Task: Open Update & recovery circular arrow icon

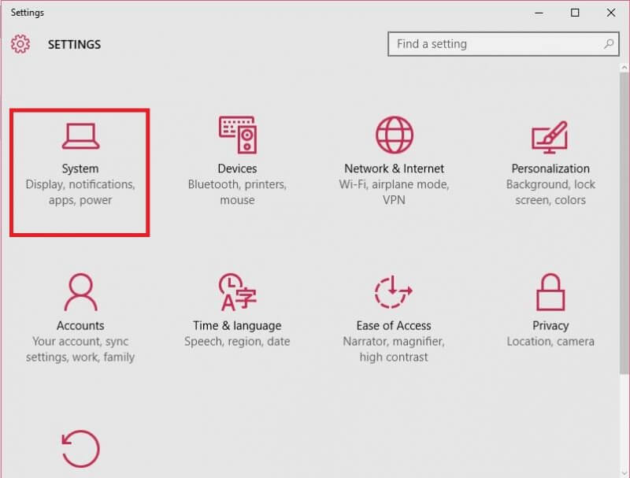Action: pyautogui.click(x=80, y=449)
